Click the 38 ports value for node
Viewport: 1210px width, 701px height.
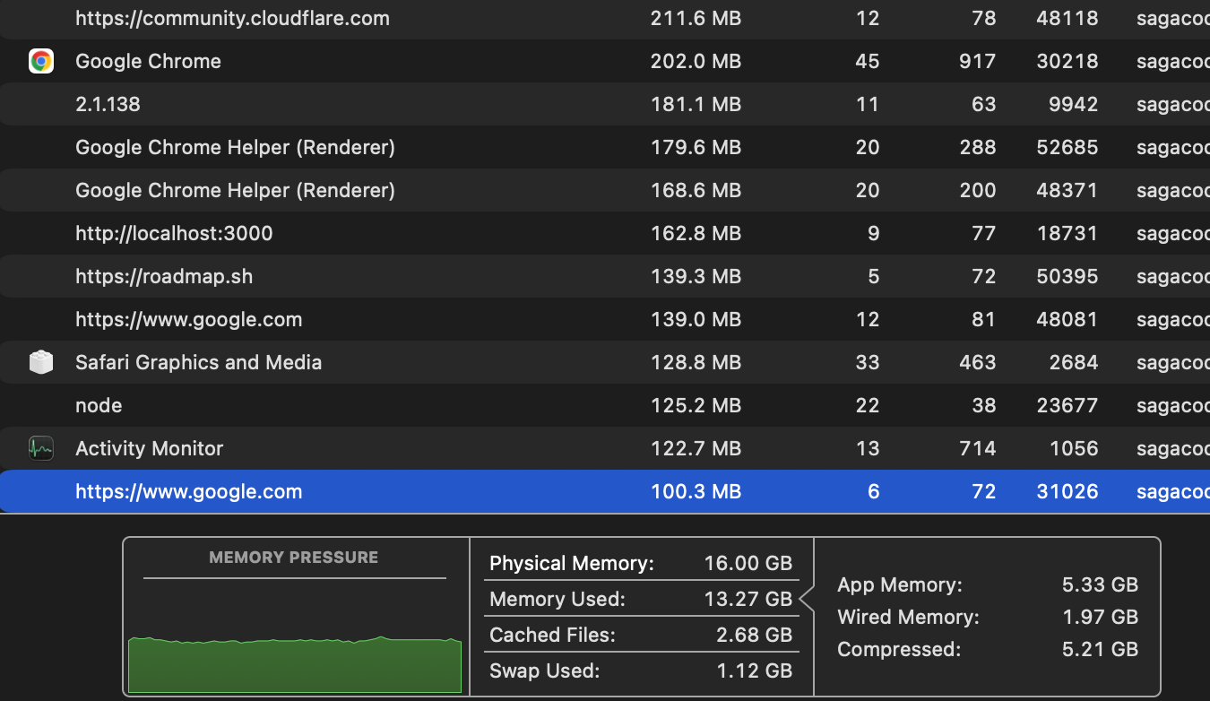click(x=983, y=405)
